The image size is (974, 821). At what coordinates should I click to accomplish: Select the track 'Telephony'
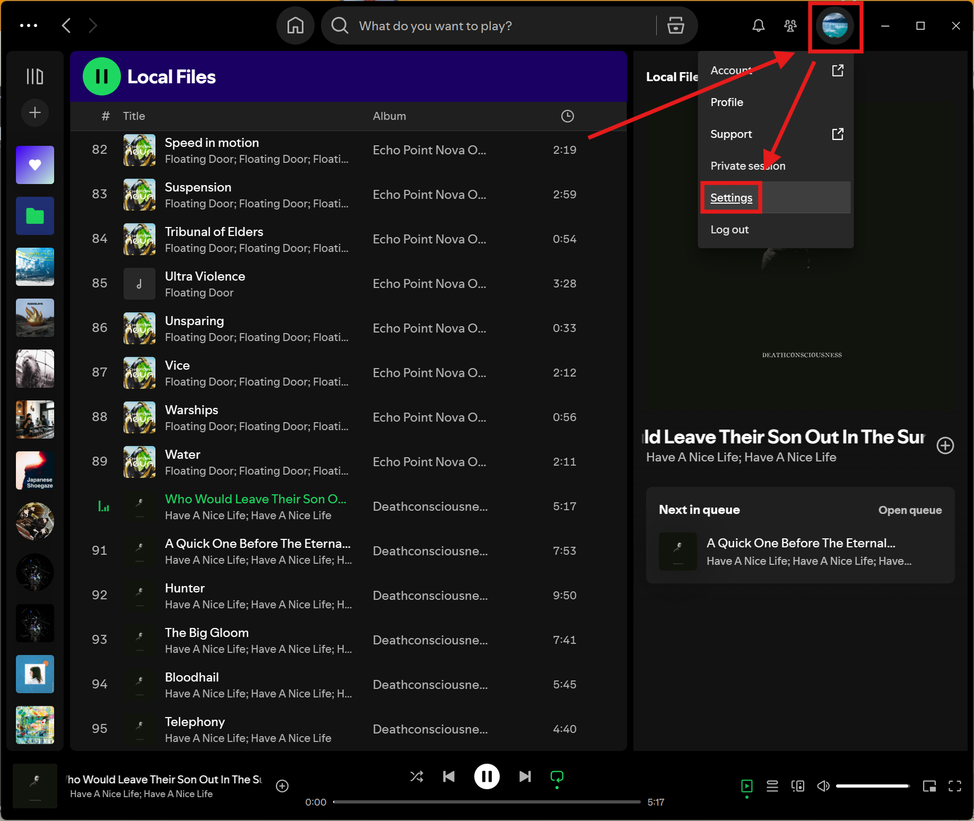point(348,729)
